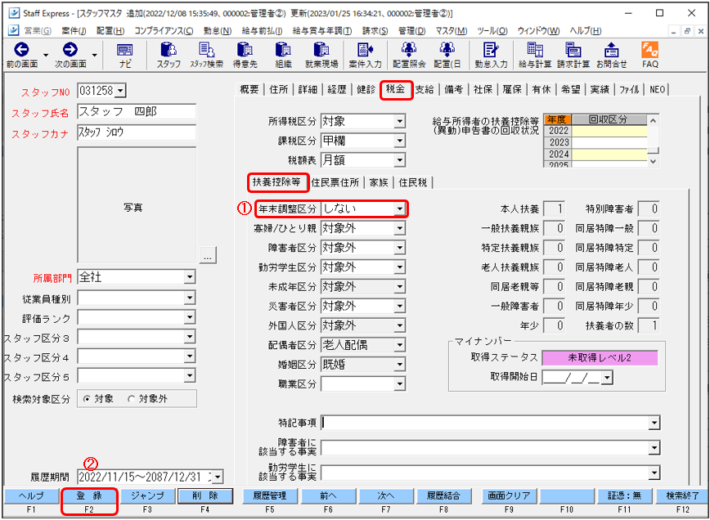Open the FAQ toolbar icon

pos(649,49)
